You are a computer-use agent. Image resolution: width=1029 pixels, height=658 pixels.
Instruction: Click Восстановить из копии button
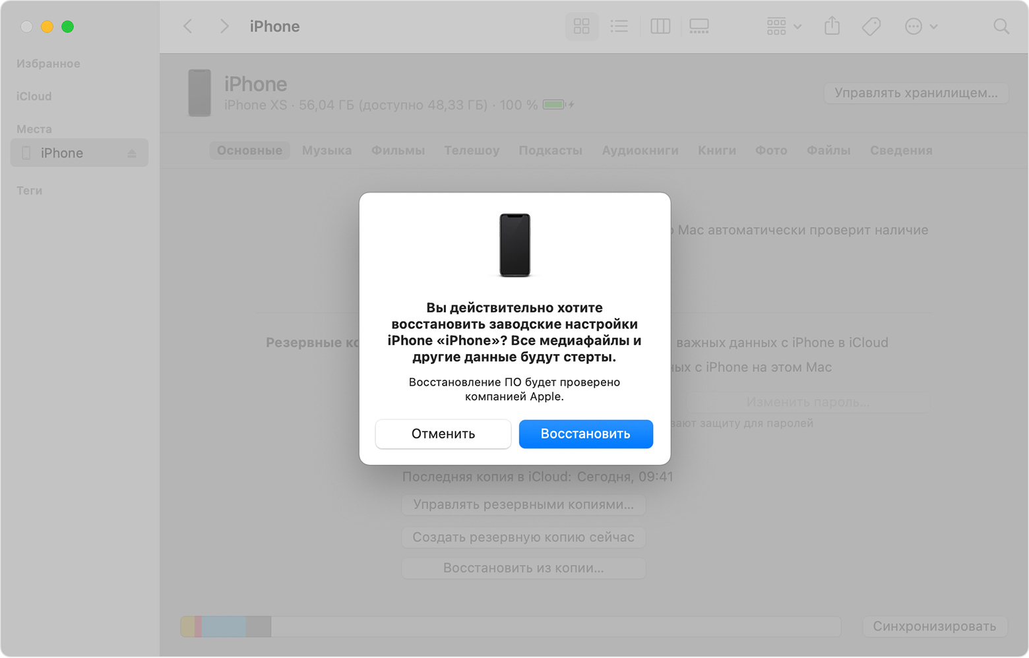(524, 568)
